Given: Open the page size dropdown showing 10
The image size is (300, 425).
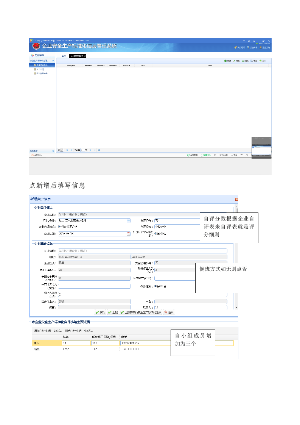Looking at the screenshot, I should pyautogui.click(x=62, y=150).
